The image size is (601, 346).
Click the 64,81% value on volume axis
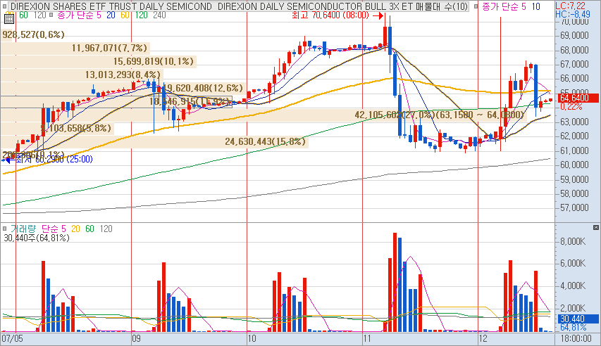(574, 327)
